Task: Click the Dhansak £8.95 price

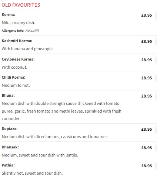Action: (147, 148)
